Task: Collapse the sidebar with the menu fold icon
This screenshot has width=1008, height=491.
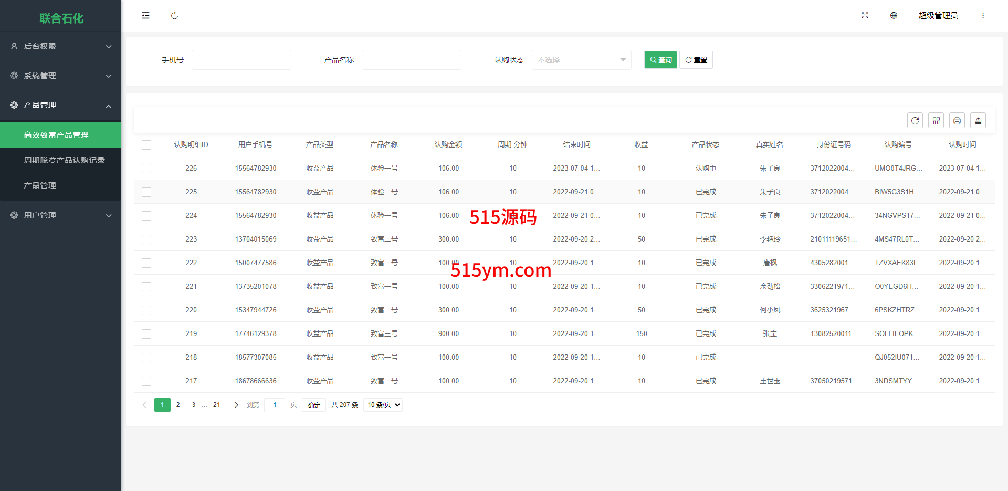Action: click(145, 16)
